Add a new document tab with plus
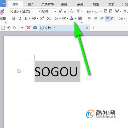The image size is (128, 128). click(x=93, y=28)
